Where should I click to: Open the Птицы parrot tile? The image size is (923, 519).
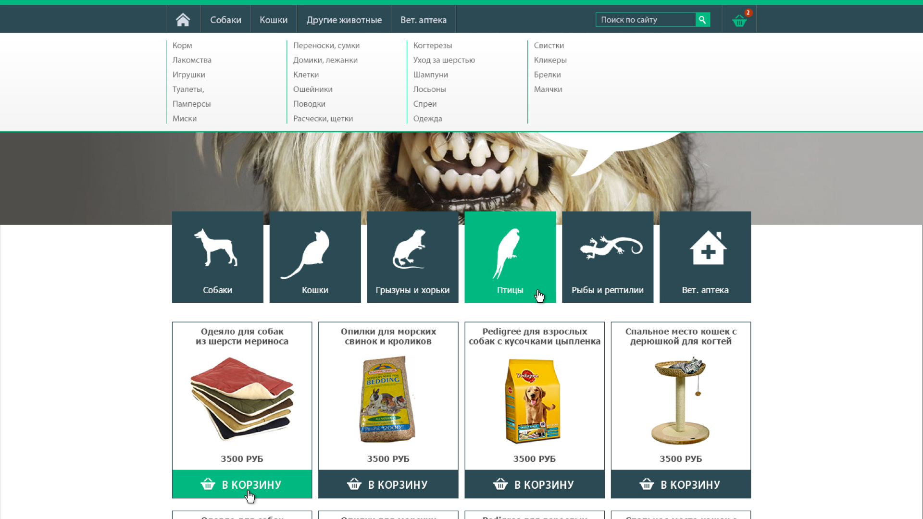[x=510, y=257]
